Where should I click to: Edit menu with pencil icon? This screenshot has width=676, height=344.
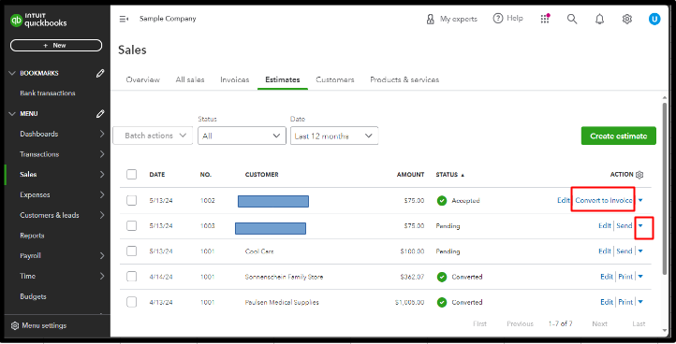click(x=100, y=114)
